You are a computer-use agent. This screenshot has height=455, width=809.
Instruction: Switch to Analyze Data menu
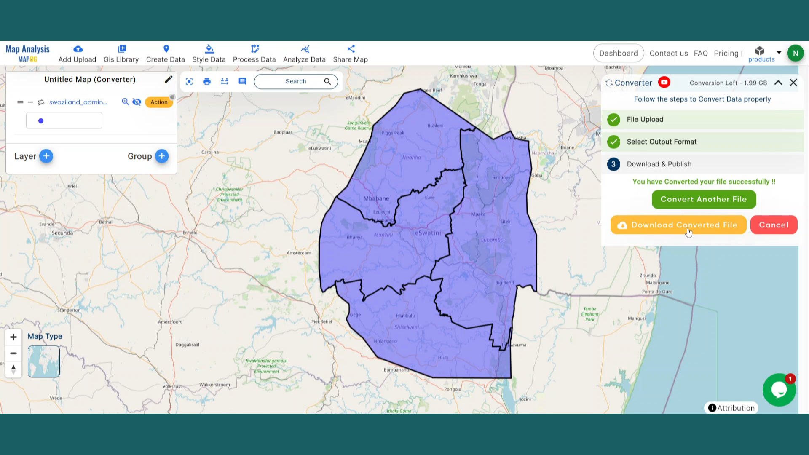click(304, 53)
